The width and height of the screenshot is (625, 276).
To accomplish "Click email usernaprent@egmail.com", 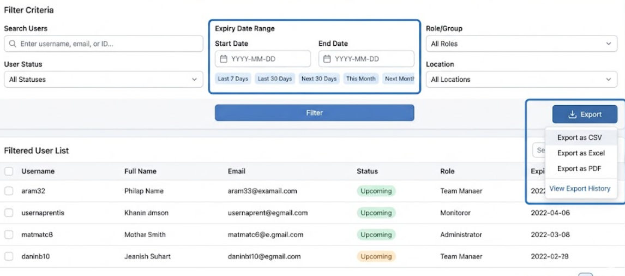I will pos(267,213).
